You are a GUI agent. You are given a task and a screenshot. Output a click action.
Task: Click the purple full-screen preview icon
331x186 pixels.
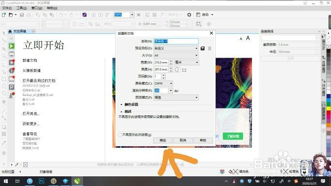click(84, 15)
